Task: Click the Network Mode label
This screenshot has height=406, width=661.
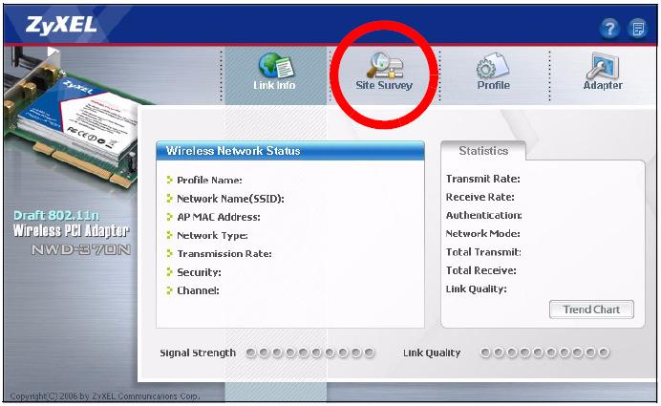Action: tap(483, 233)
